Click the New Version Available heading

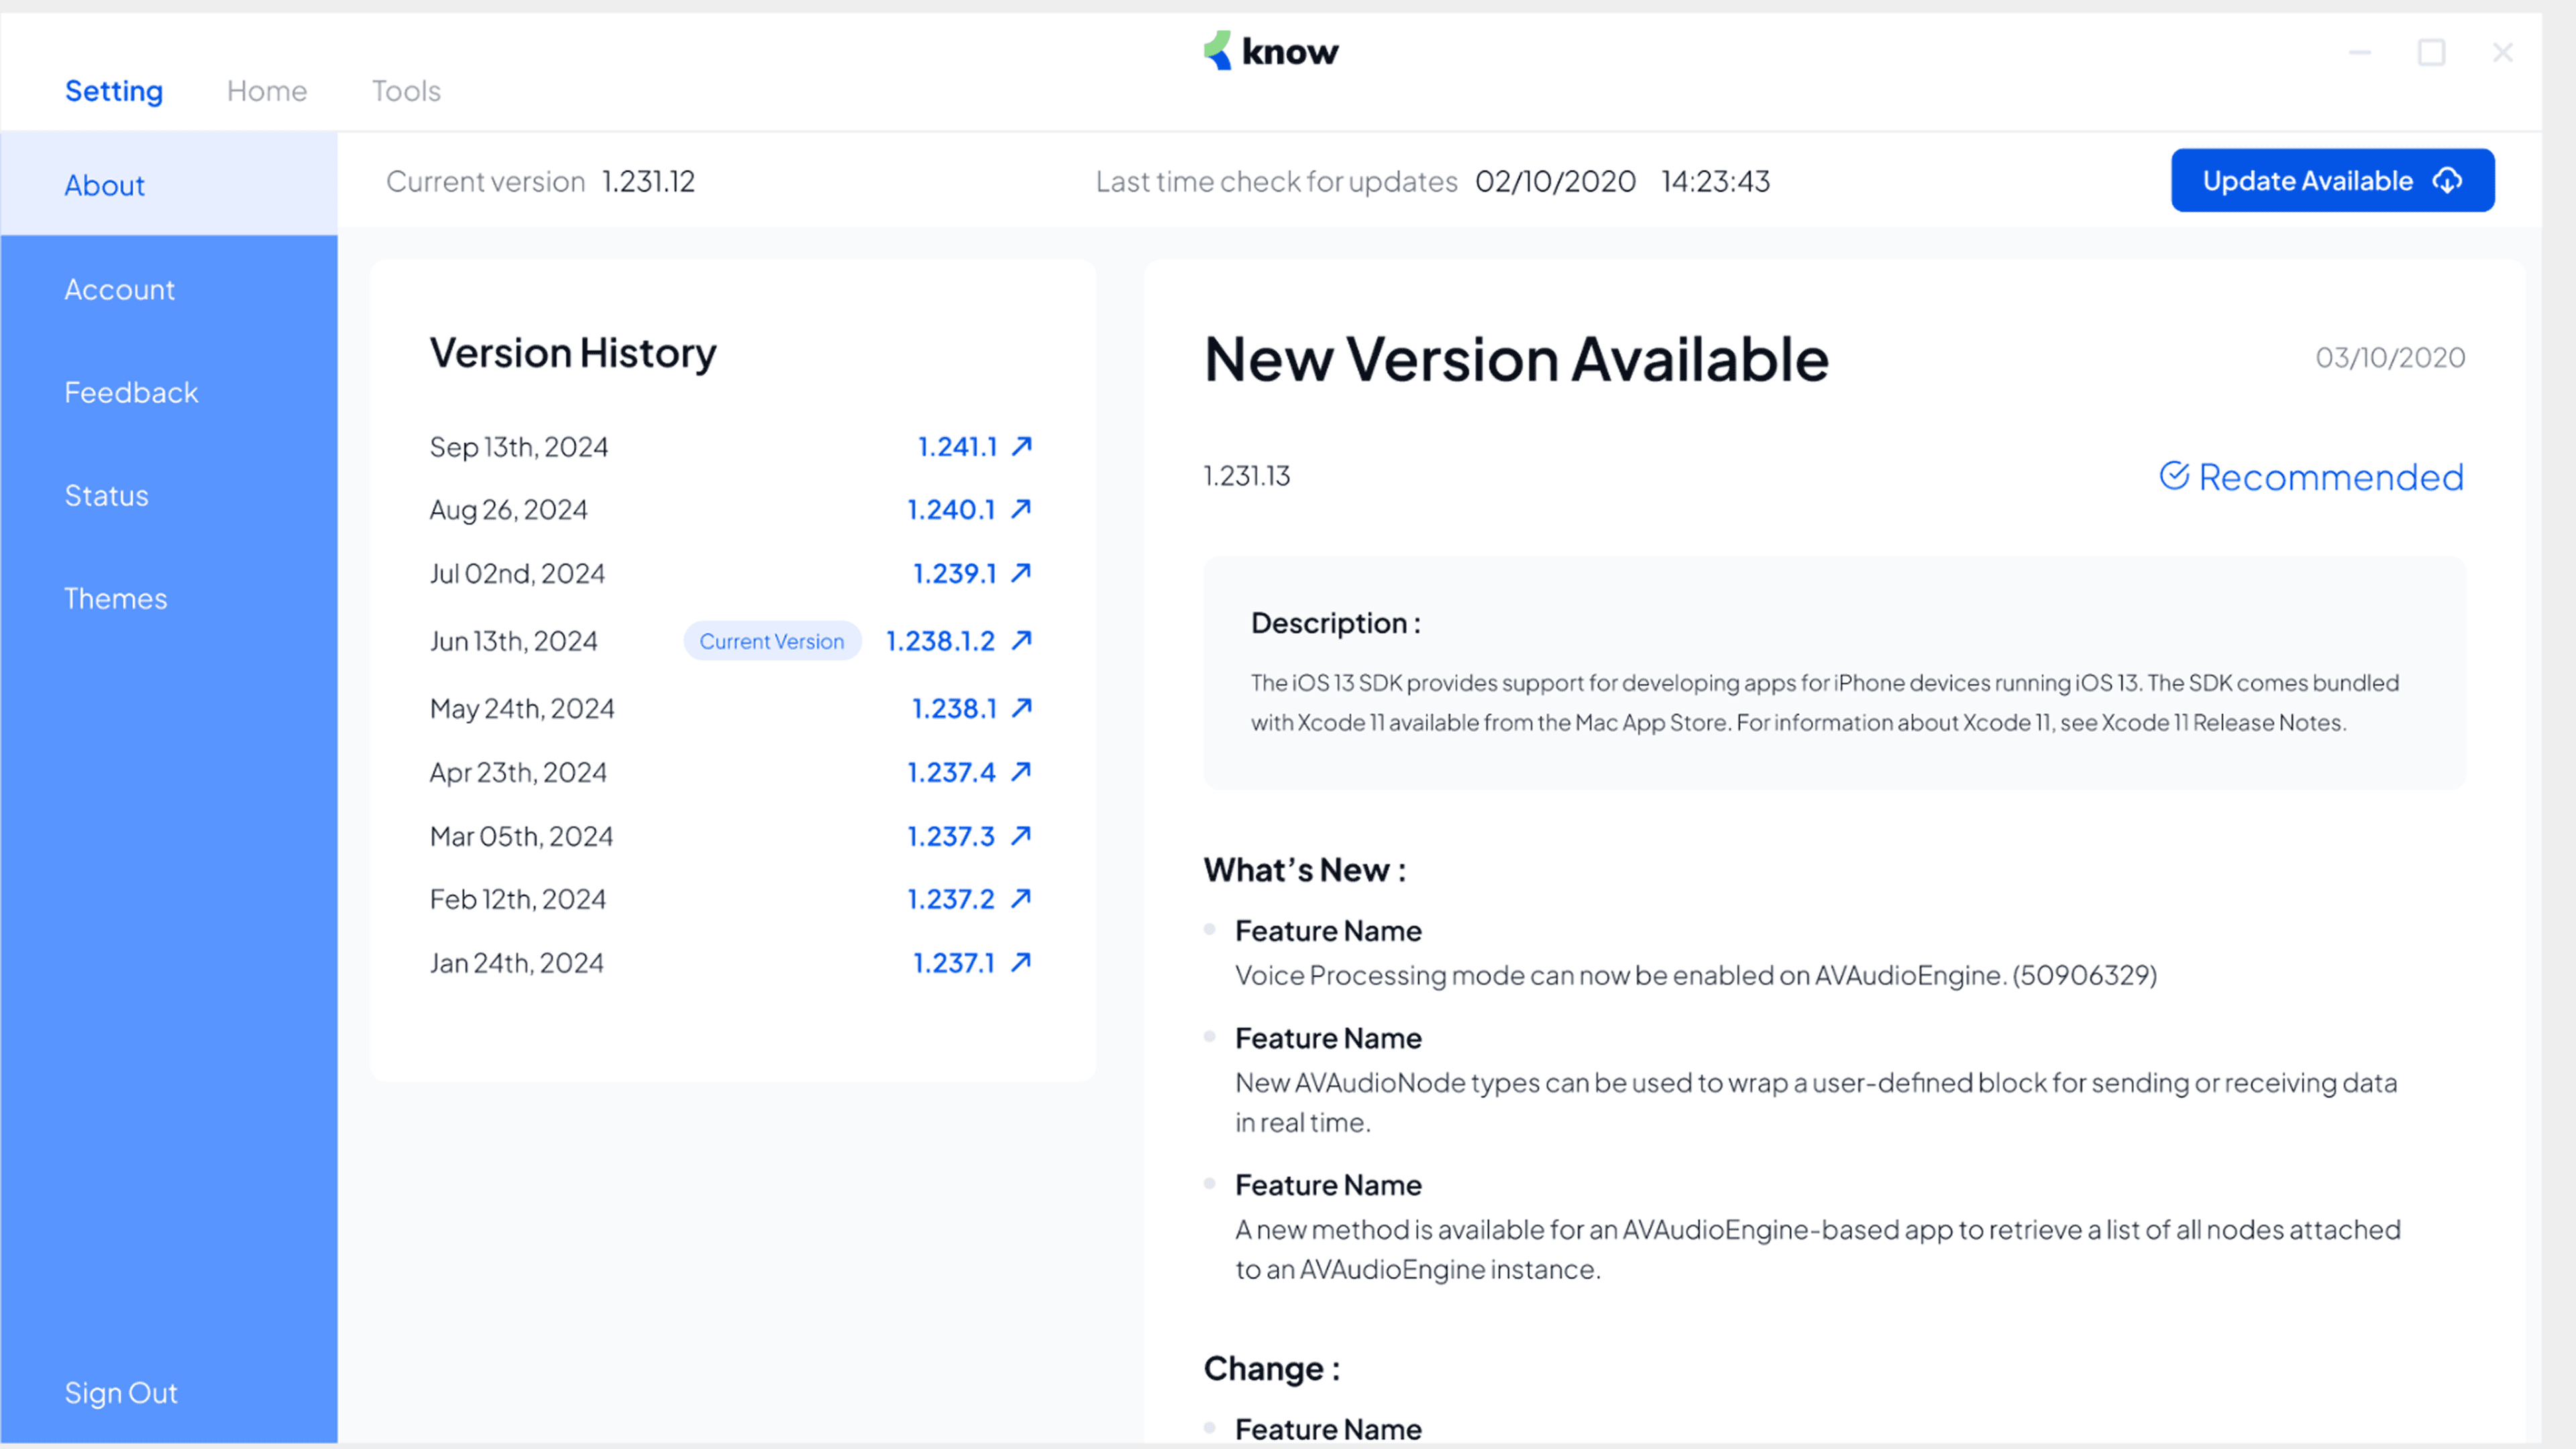(1516, 359)
